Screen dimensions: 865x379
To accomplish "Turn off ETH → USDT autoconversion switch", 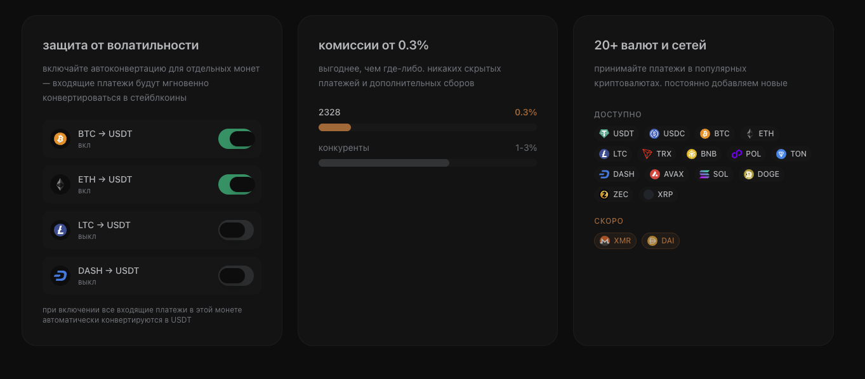I will click(236, 184).
